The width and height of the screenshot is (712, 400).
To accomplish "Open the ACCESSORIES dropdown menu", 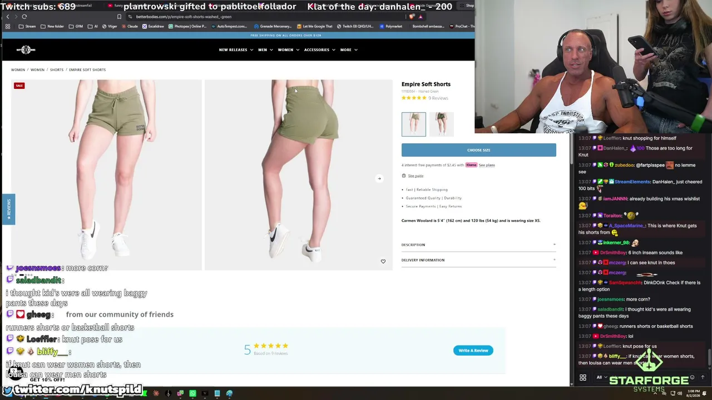I will pos(320,50).
